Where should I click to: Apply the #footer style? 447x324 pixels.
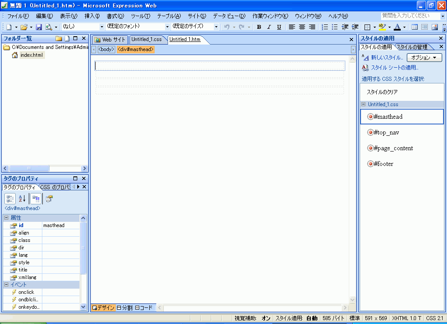[402, 164]
